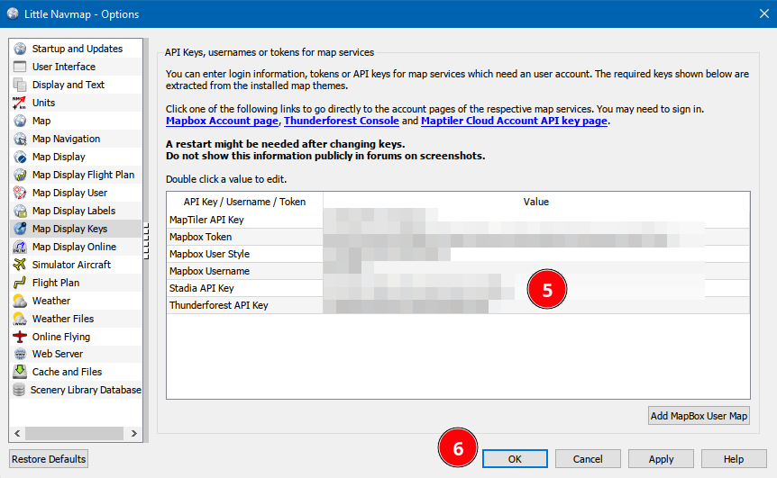Click the Map Display Flight Plan icon
Viewport: 777px width, 478px height.
pos(20,175)
